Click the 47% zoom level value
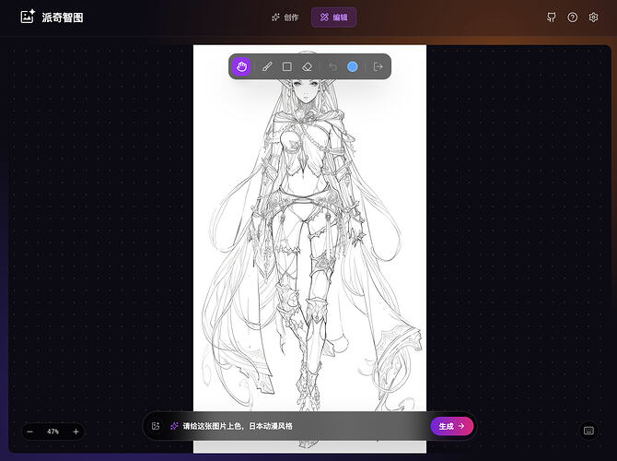617x461 pixels. coord(52,431)
